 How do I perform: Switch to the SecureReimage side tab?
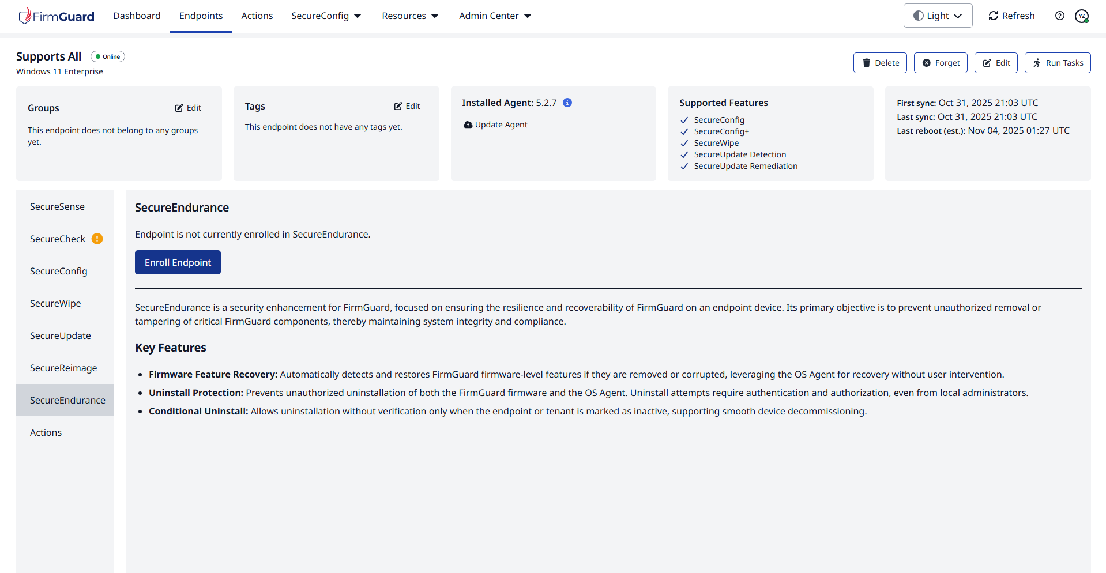[x=63, y=368]
